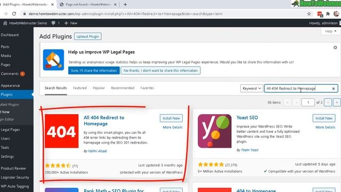Image resolution: width=341 pixels, height=192 pixels.
Task: Click the red 404 plugin thumbnail
Action: pos(62,131)
